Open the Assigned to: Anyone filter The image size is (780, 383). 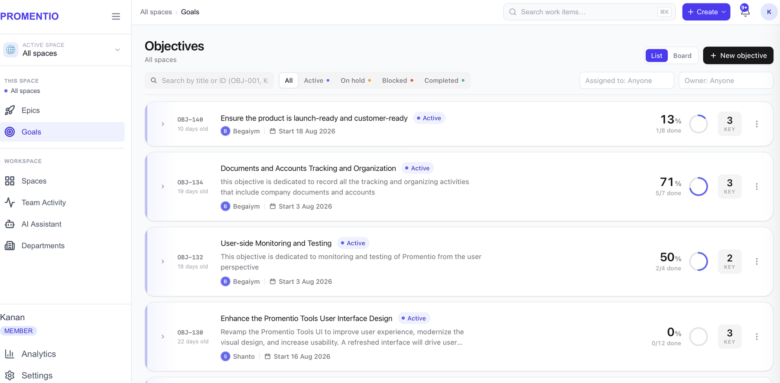[626, 81]
